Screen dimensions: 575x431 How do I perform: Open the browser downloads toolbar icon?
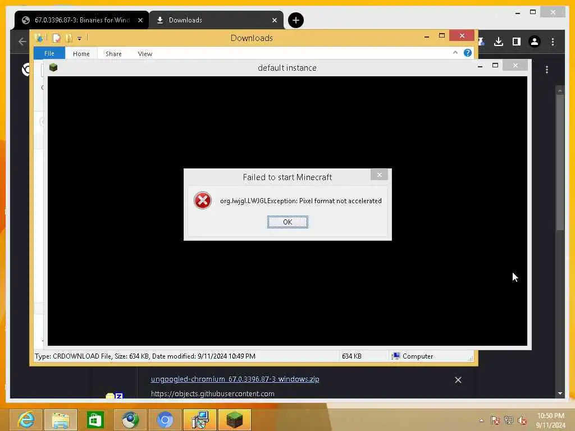pyautogui.click(x=499, y=42)
